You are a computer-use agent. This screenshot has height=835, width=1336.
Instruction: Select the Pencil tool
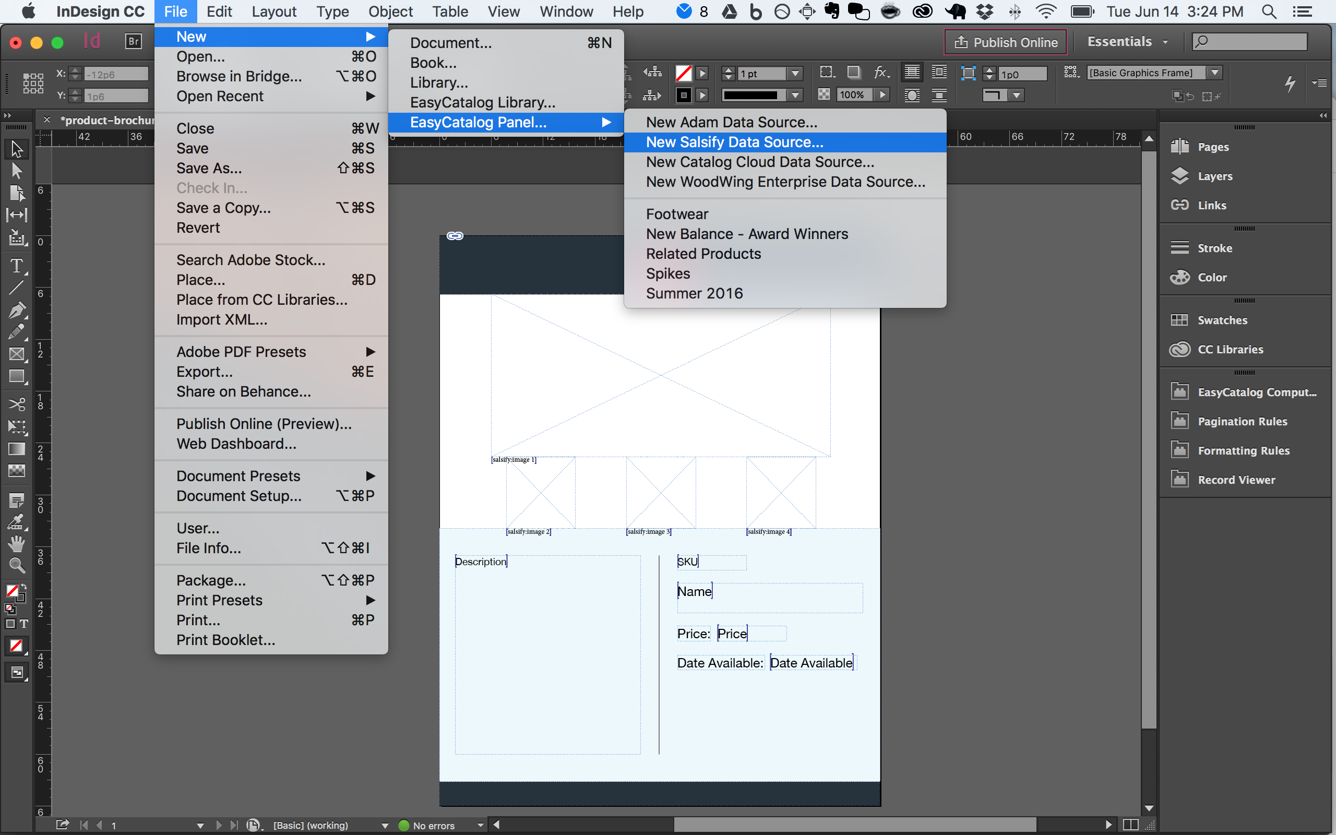17,331
